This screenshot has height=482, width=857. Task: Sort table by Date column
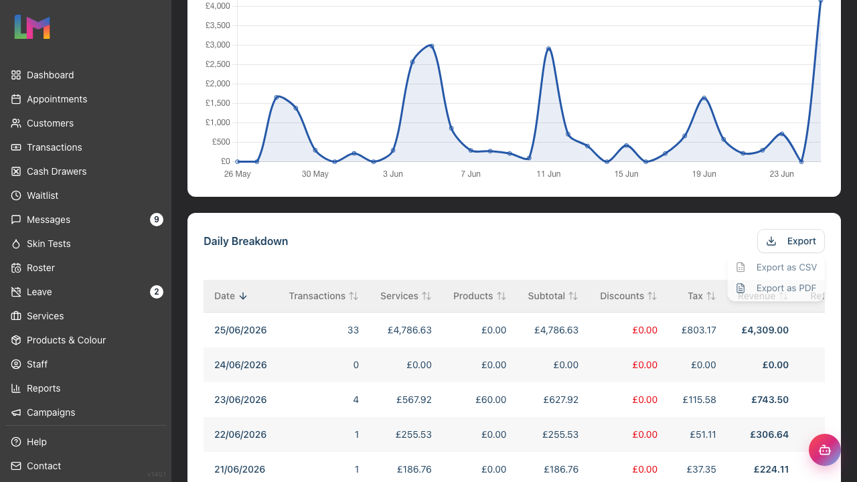(x=231, y=296)
